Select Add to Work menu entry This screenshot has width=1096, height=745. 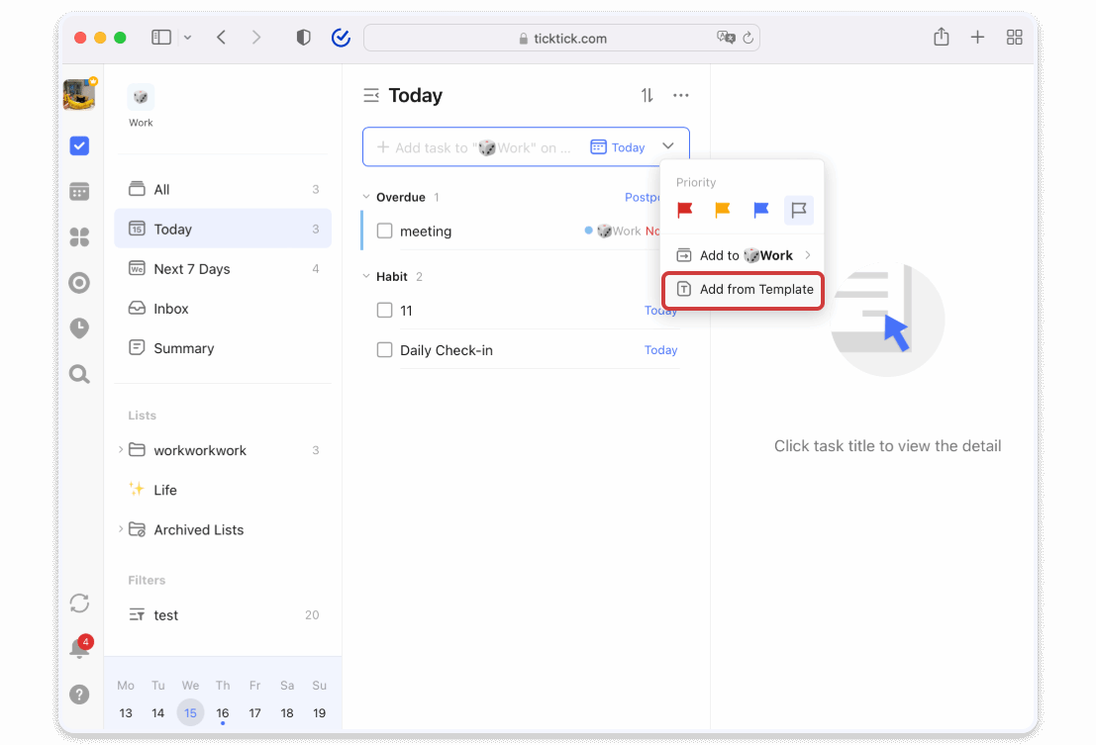pos(743,254)
